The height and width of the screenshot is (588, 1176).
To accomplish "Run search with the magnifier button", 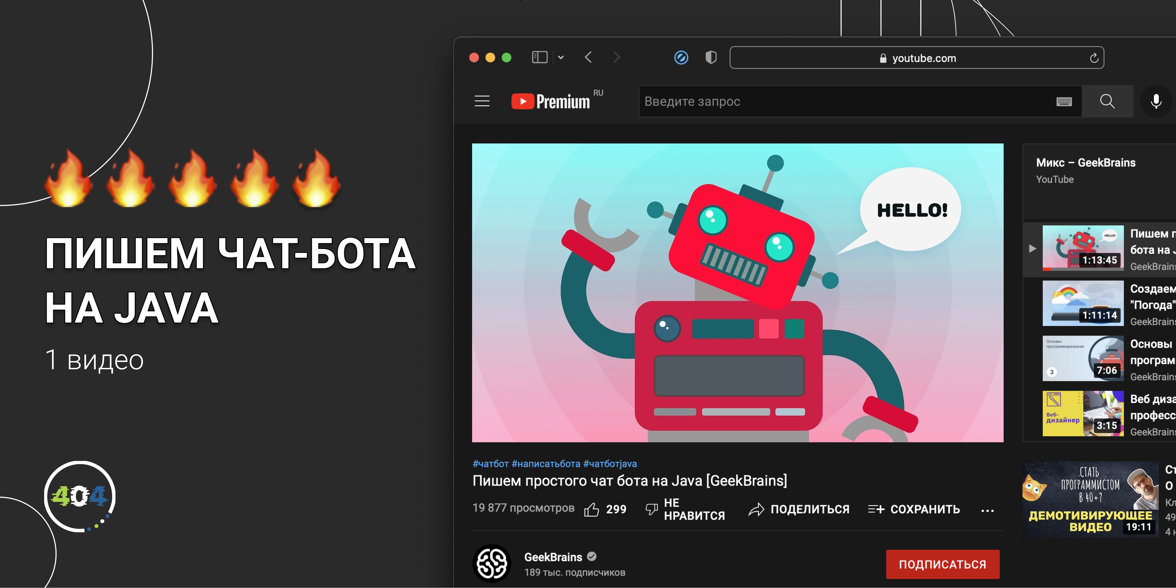I will (1107, 101).
